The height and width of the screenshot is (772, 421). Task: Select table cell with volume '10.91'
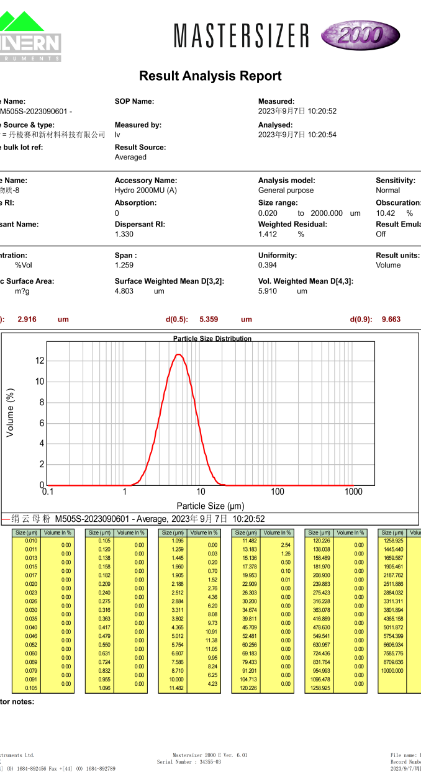[212, 632]
